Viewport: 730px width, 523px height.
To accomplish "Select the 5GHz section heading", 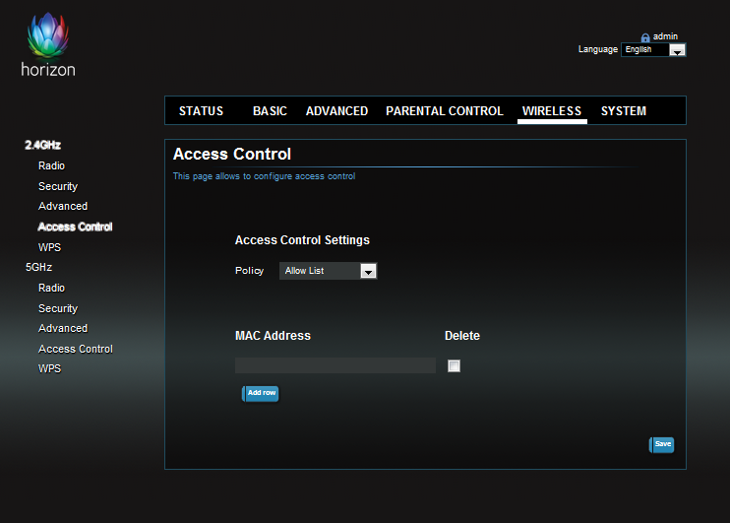I will pos(38,267).
